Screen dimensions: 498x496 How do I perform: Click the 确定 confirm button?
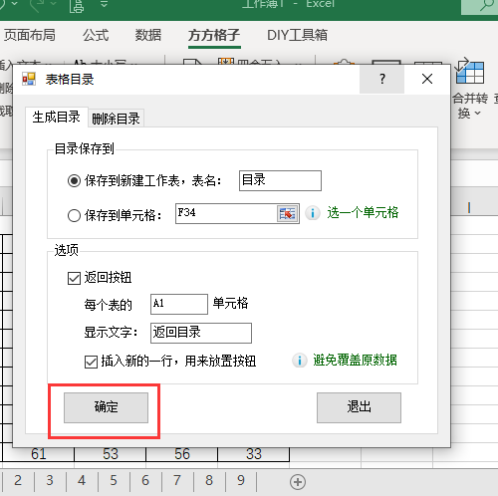point(106,407)
